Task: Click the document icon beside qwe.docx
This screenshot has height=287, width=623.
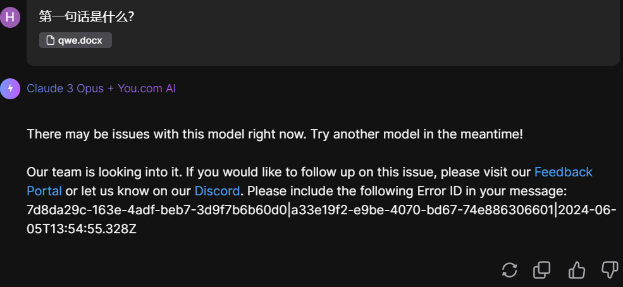Action: pos(50,40)
